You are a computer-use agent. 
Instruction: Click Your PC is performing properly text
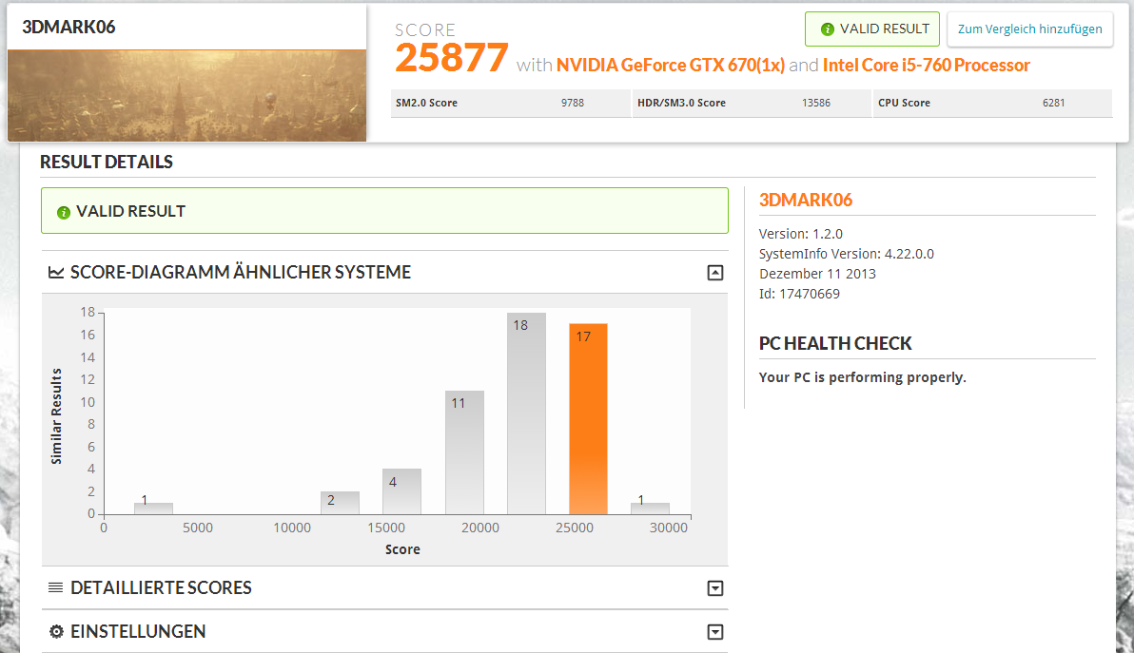pyautogui.click(x=862, y=377)
